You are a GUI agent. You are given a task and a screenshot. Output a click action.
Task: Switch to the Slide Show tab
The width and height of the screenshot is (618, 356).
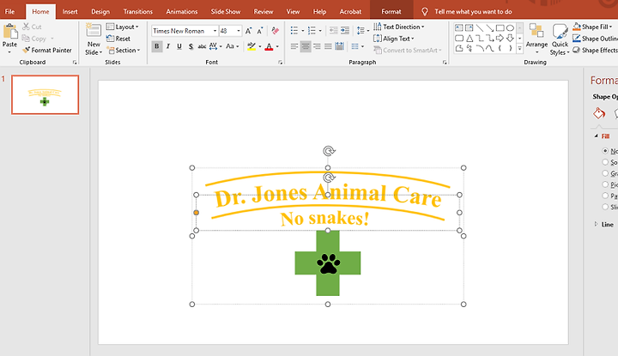pos(226,11)
